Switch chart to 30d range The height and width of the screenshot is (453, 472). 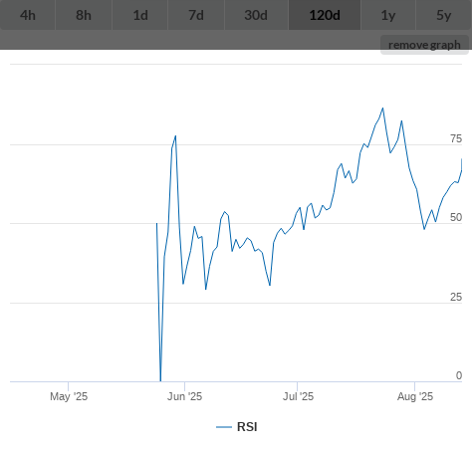pyautogui.click(x=256, y=15)
